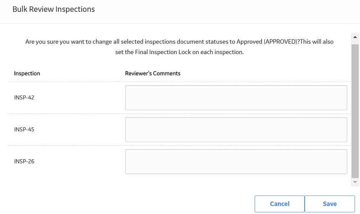Click the Final Inspection Lock message line
This screenshot has height=214, width=360.
[179, 52]
